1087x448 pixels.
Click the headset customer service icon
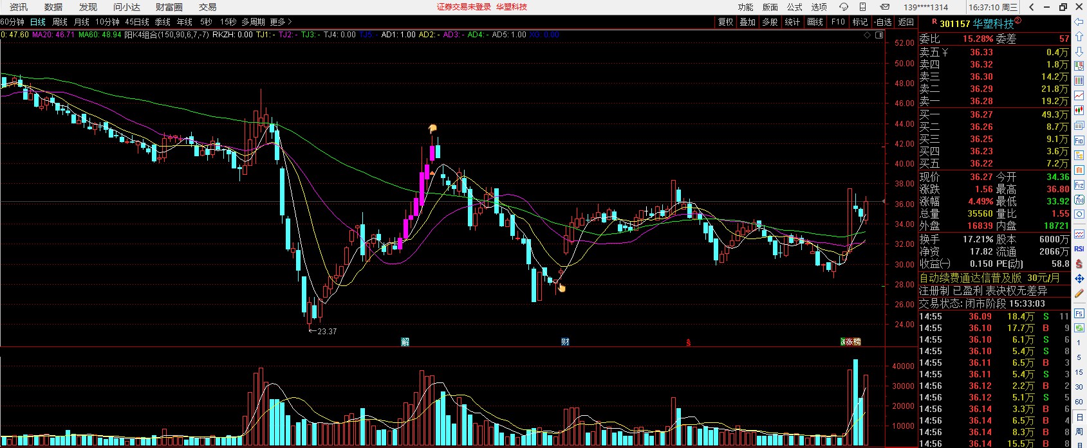tap(844, 7)
